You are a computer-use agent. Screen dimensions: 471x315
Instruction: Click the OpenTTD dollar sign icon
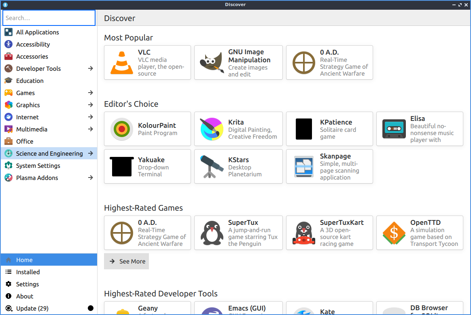[x=394, y=233]
